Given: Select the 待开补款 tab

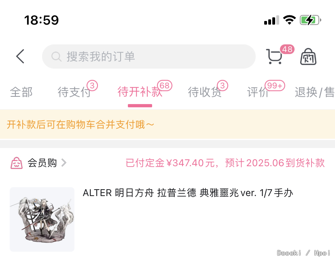Looking at the screenshot, I should click(140, 92).
